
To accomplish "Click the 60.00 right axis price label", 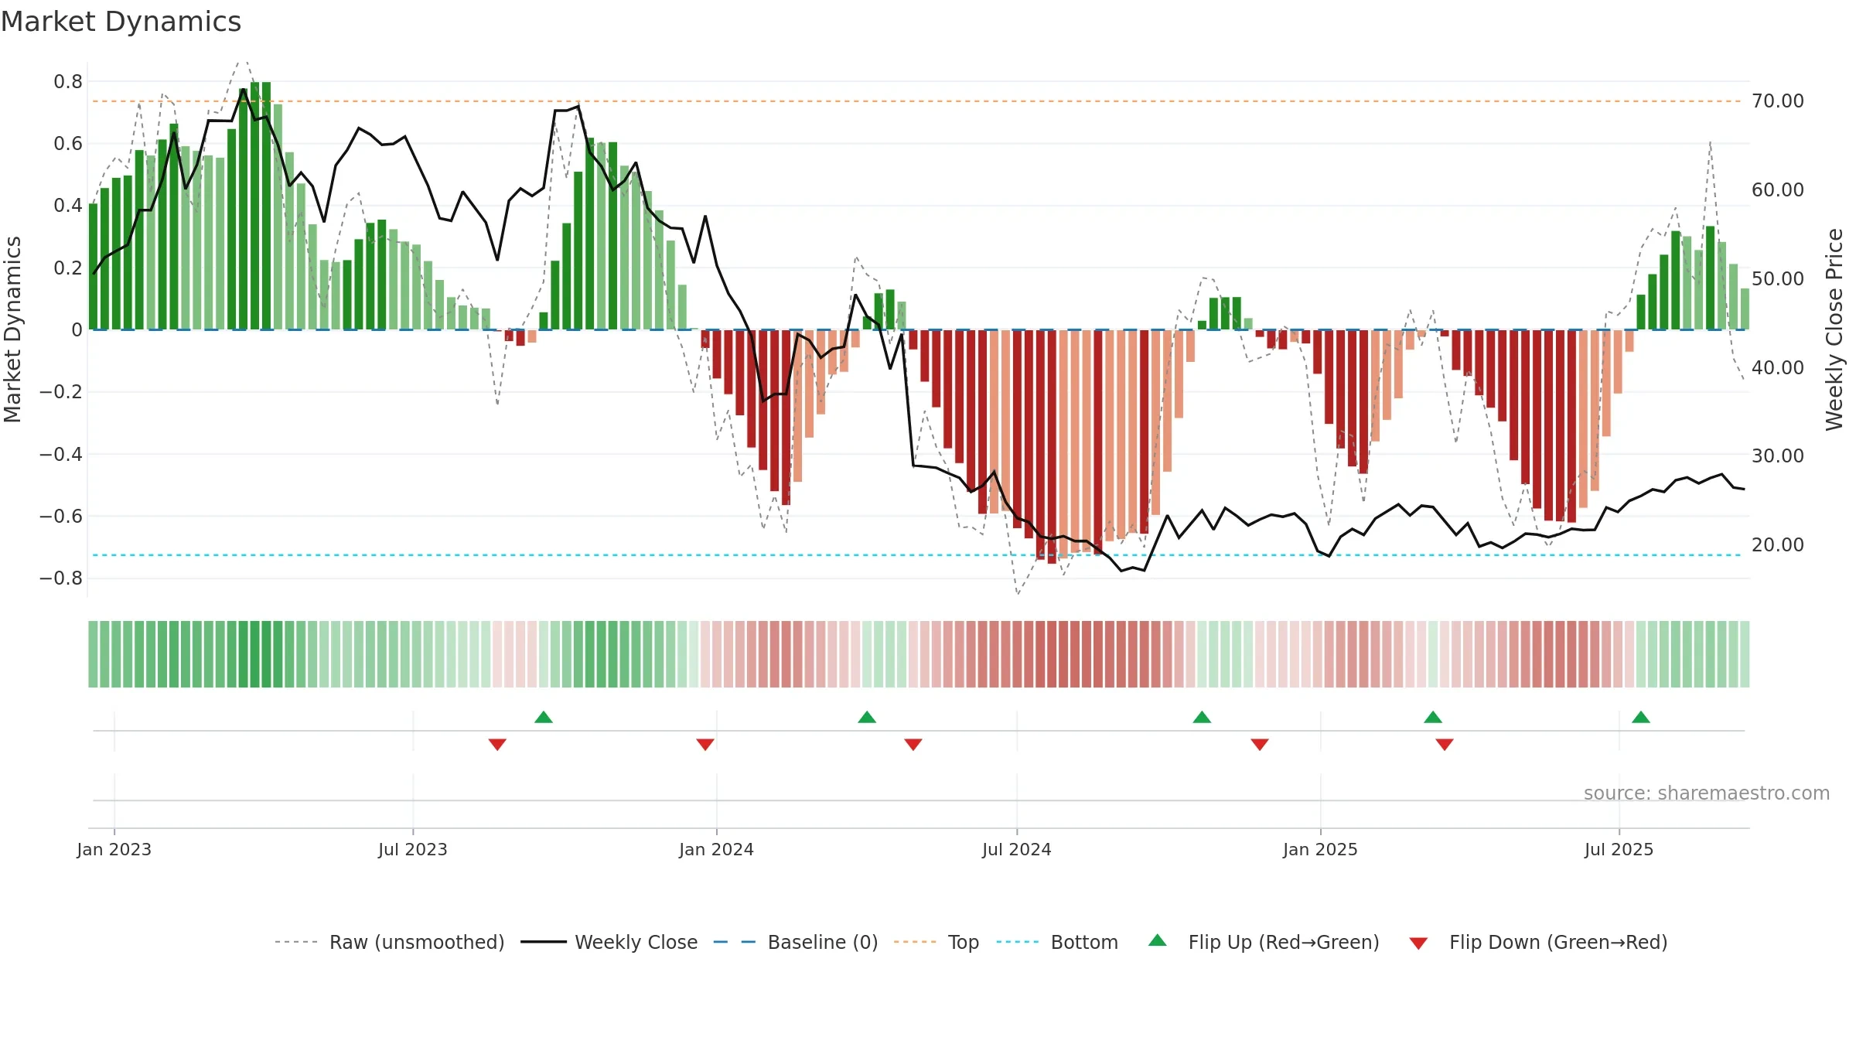I will [1778, 190].
